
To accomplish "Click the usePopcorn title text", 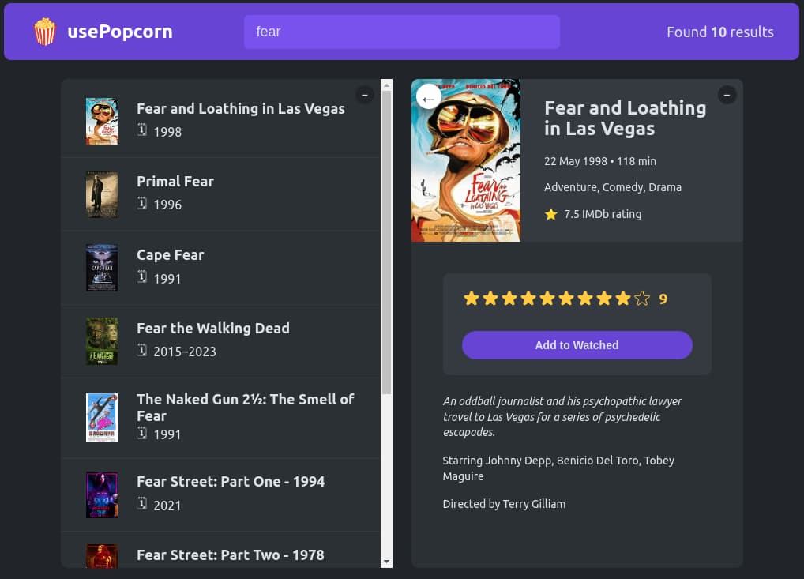I will 120,32.
